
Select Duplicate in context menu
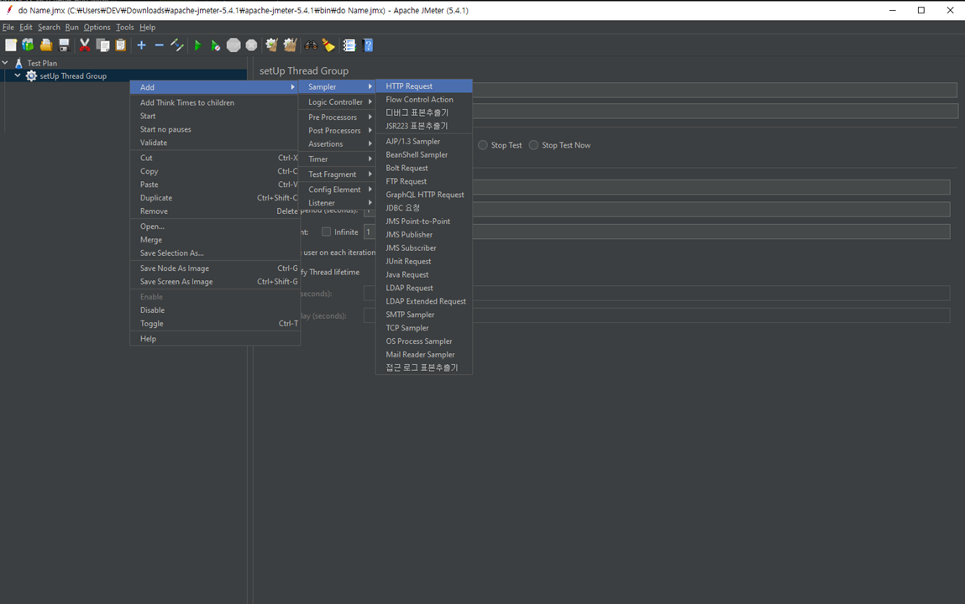point(215,198)
